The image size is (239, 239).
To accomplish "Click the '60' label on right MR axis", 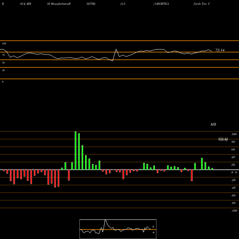I will (x=233, y=150).
